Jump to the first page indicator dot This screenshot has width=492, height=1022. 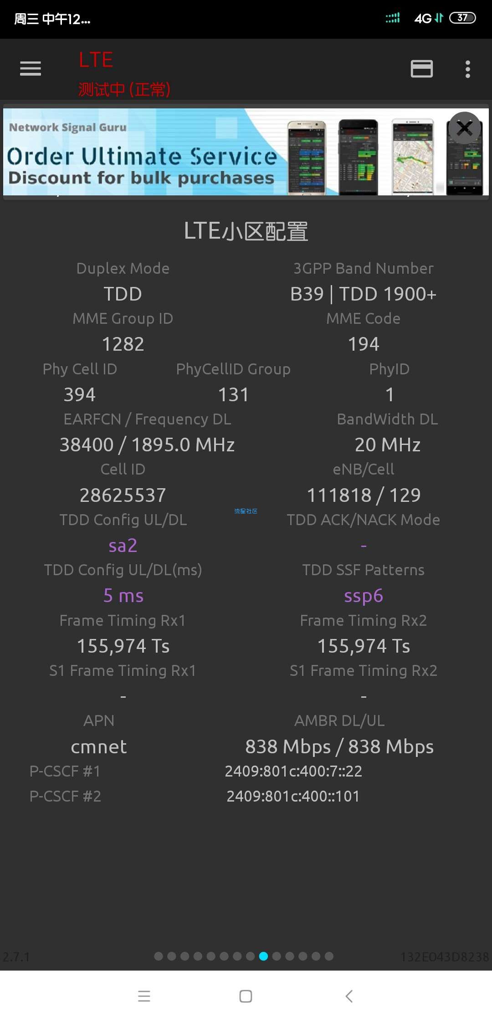click(159, 956)
